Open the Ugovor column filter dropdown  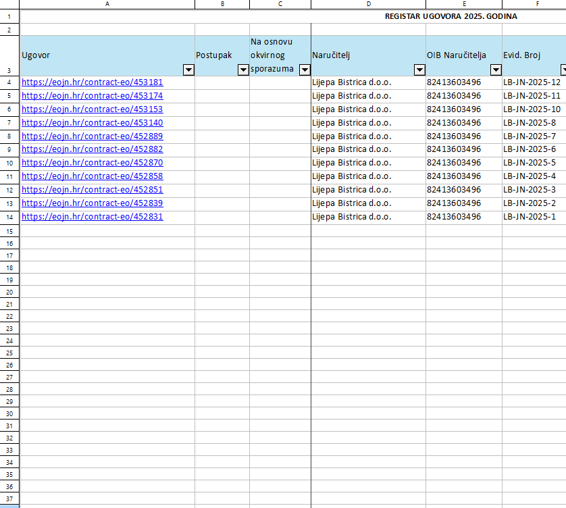(x=189, y=70)
